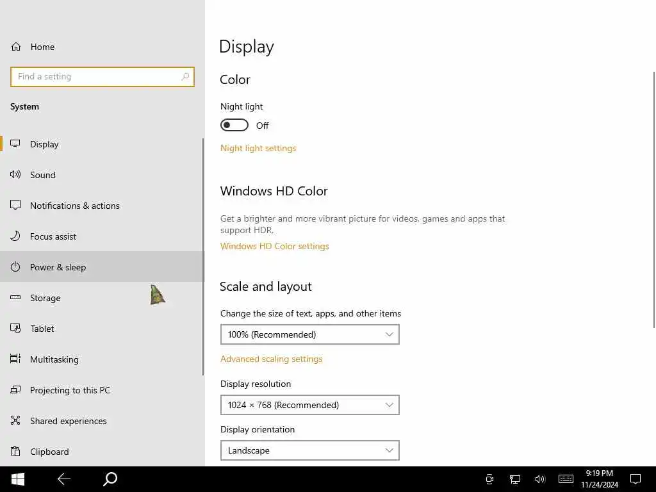Open Tablet settings page

click(102, 329)
